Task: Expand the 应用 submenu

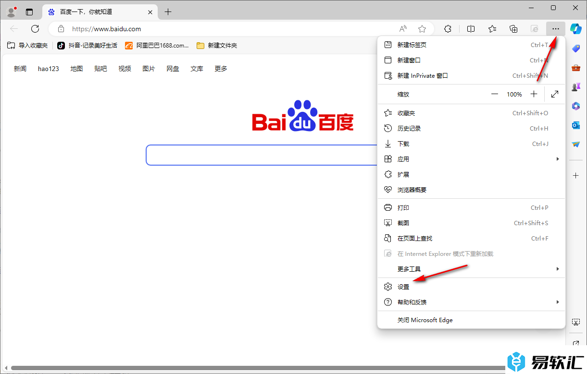Action: [x=471, y=159]
